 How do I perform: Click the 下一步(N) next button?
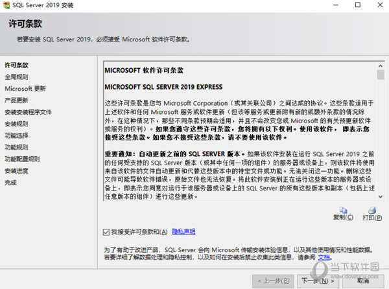(318, 281)
